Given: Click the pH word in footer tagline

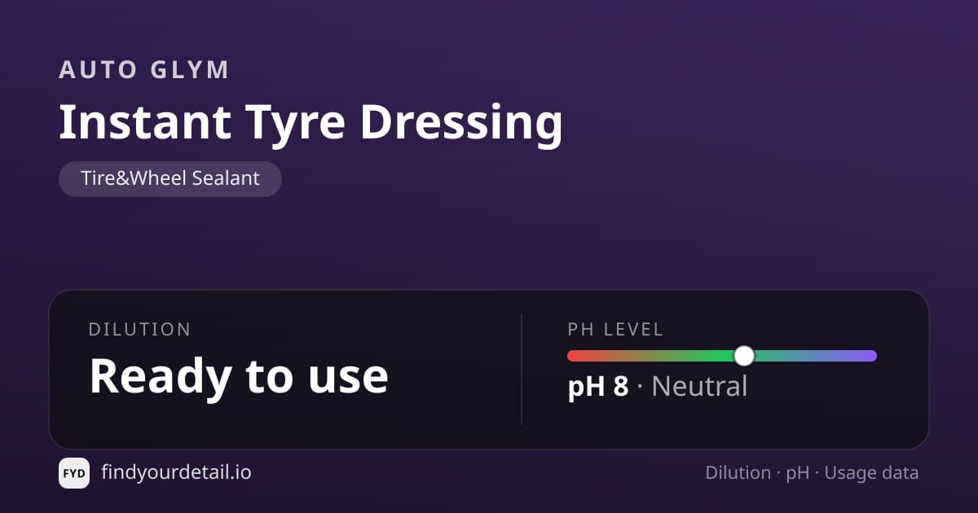Looking at the screenshot, I should click(x=798, y=473).
